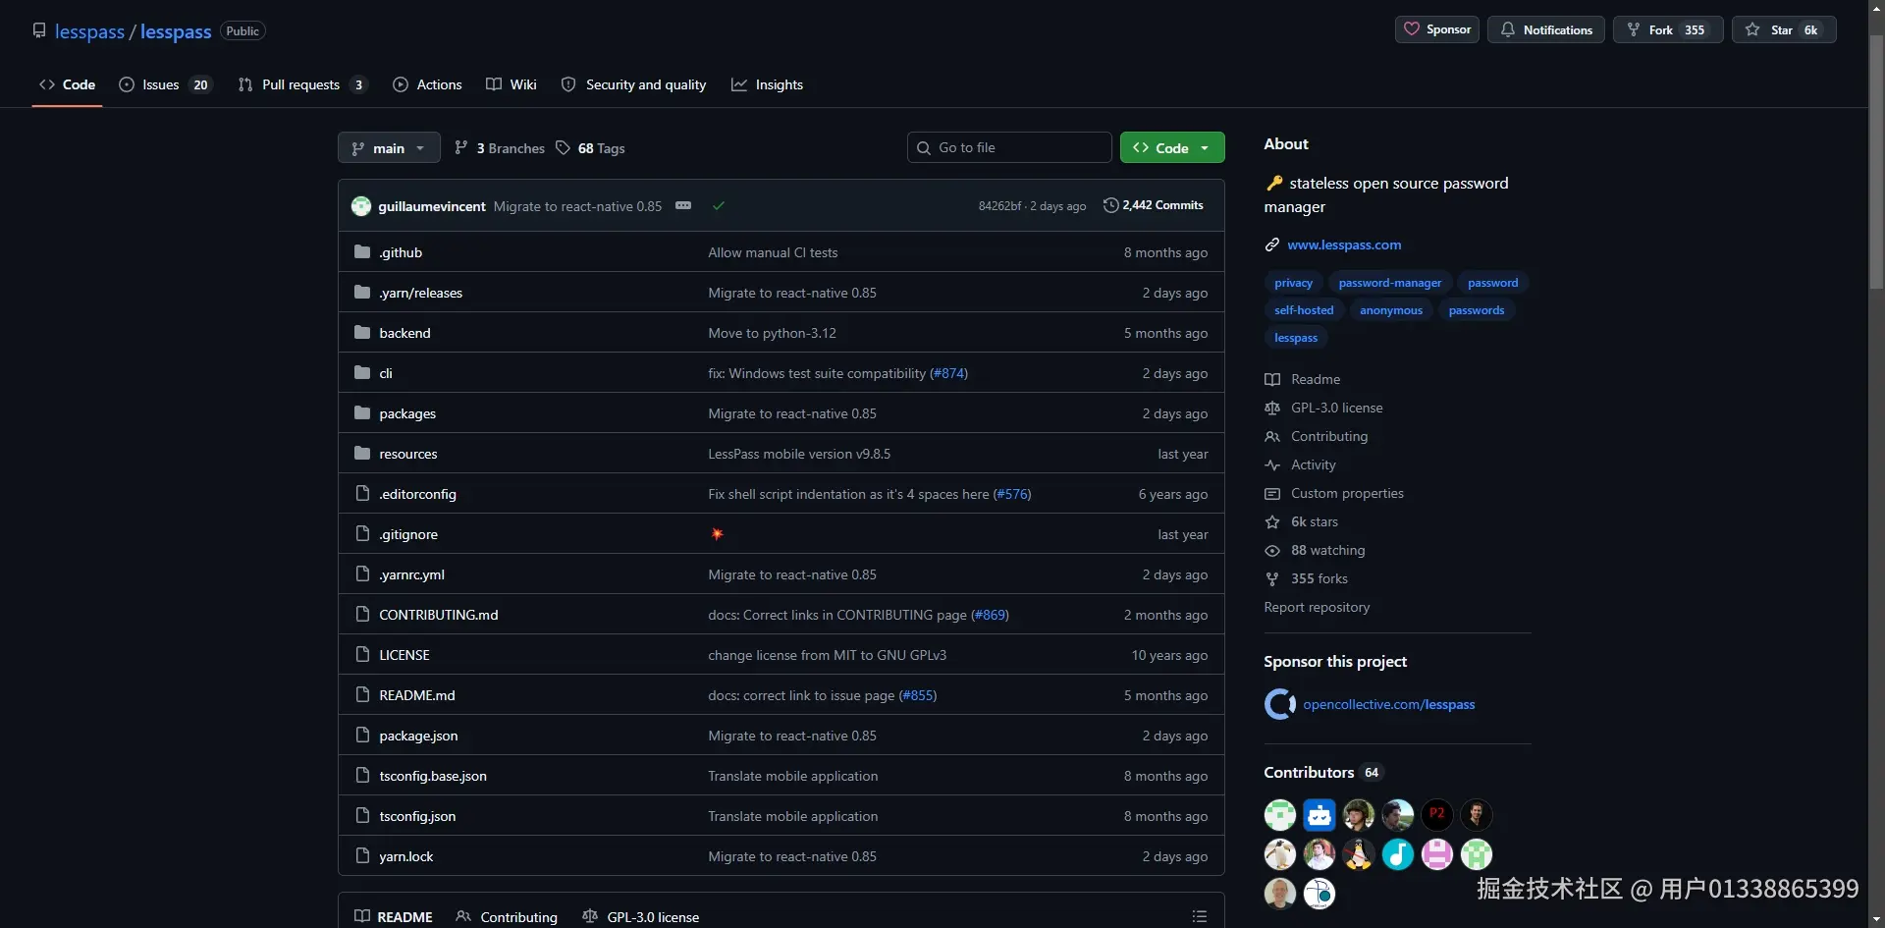View the 3 Branches link
This screenshot has height=928, width=1885.
(500, 148)
